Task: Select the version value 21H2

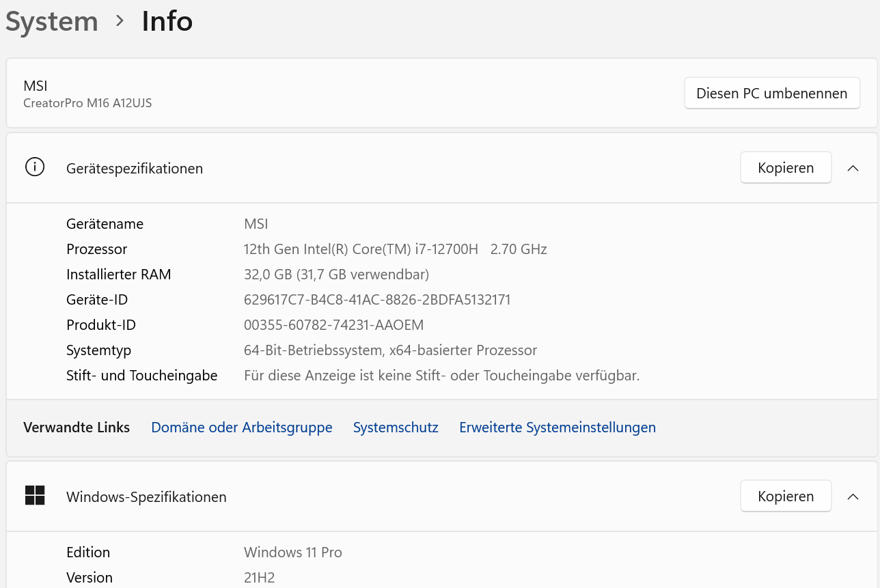Action: 260,578
